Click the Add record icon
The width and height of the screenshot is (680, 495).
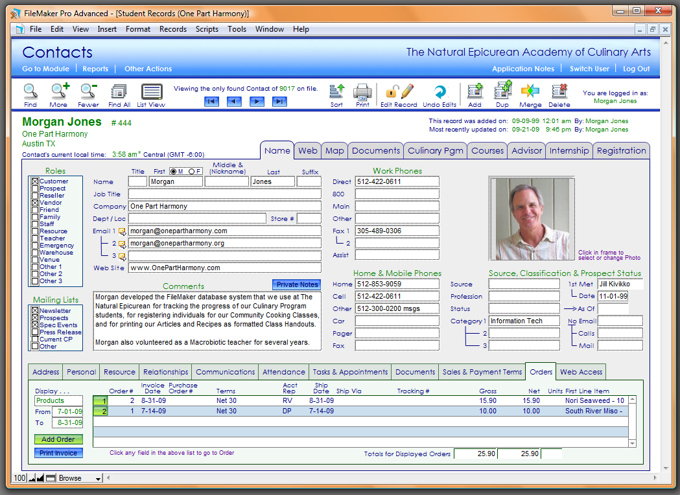coord(475,92)
